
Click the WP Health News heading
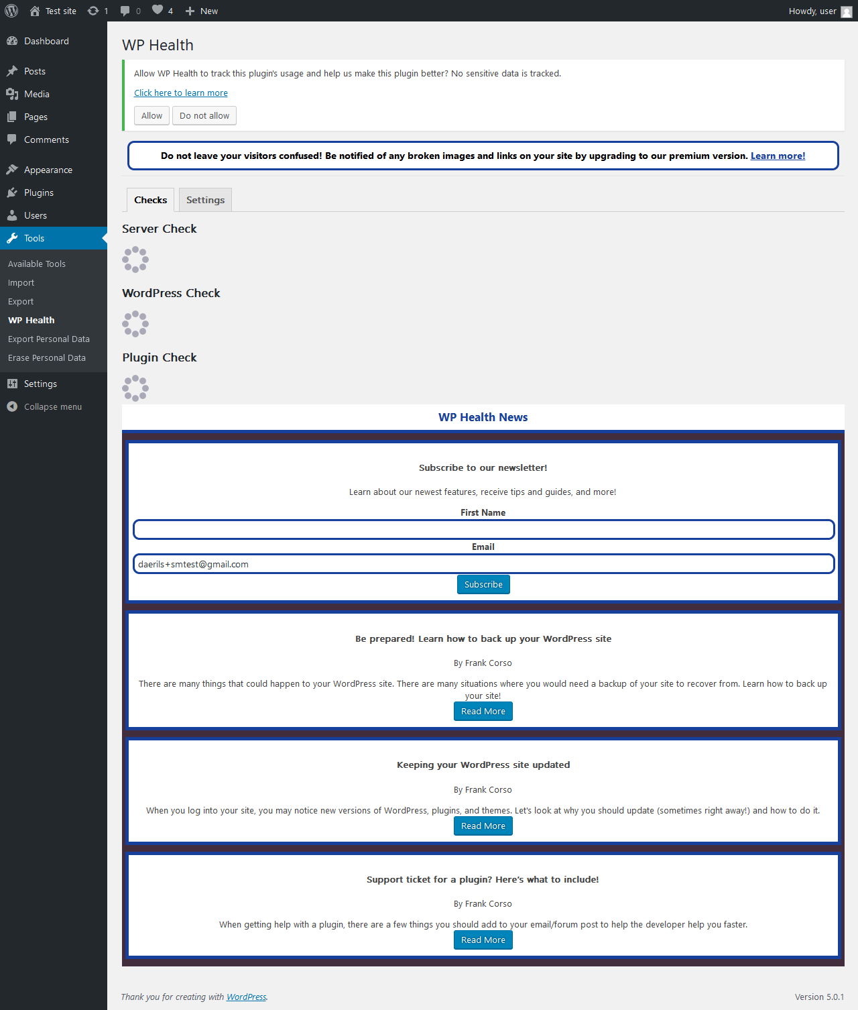point(483,417)
